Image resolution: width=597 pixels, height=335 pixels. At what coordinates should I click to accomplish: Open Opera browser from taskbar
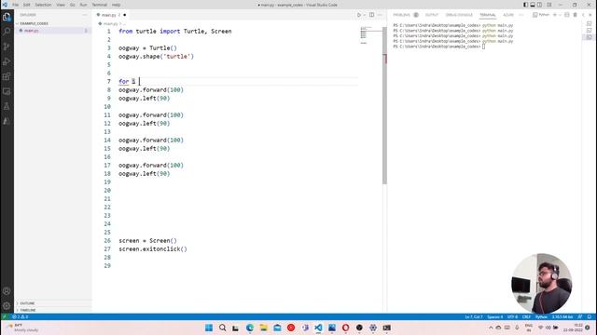tap(346, 328)
